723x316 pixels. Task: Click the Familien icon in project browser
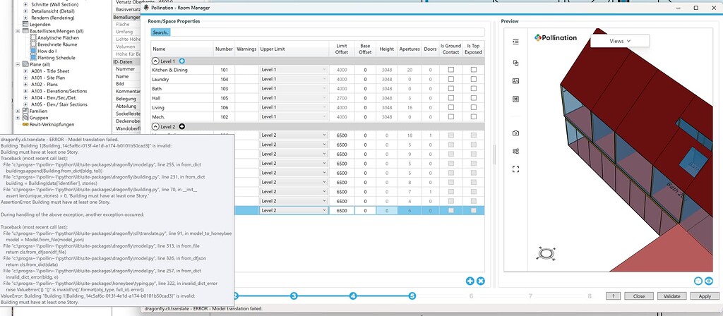click(26, 111)
